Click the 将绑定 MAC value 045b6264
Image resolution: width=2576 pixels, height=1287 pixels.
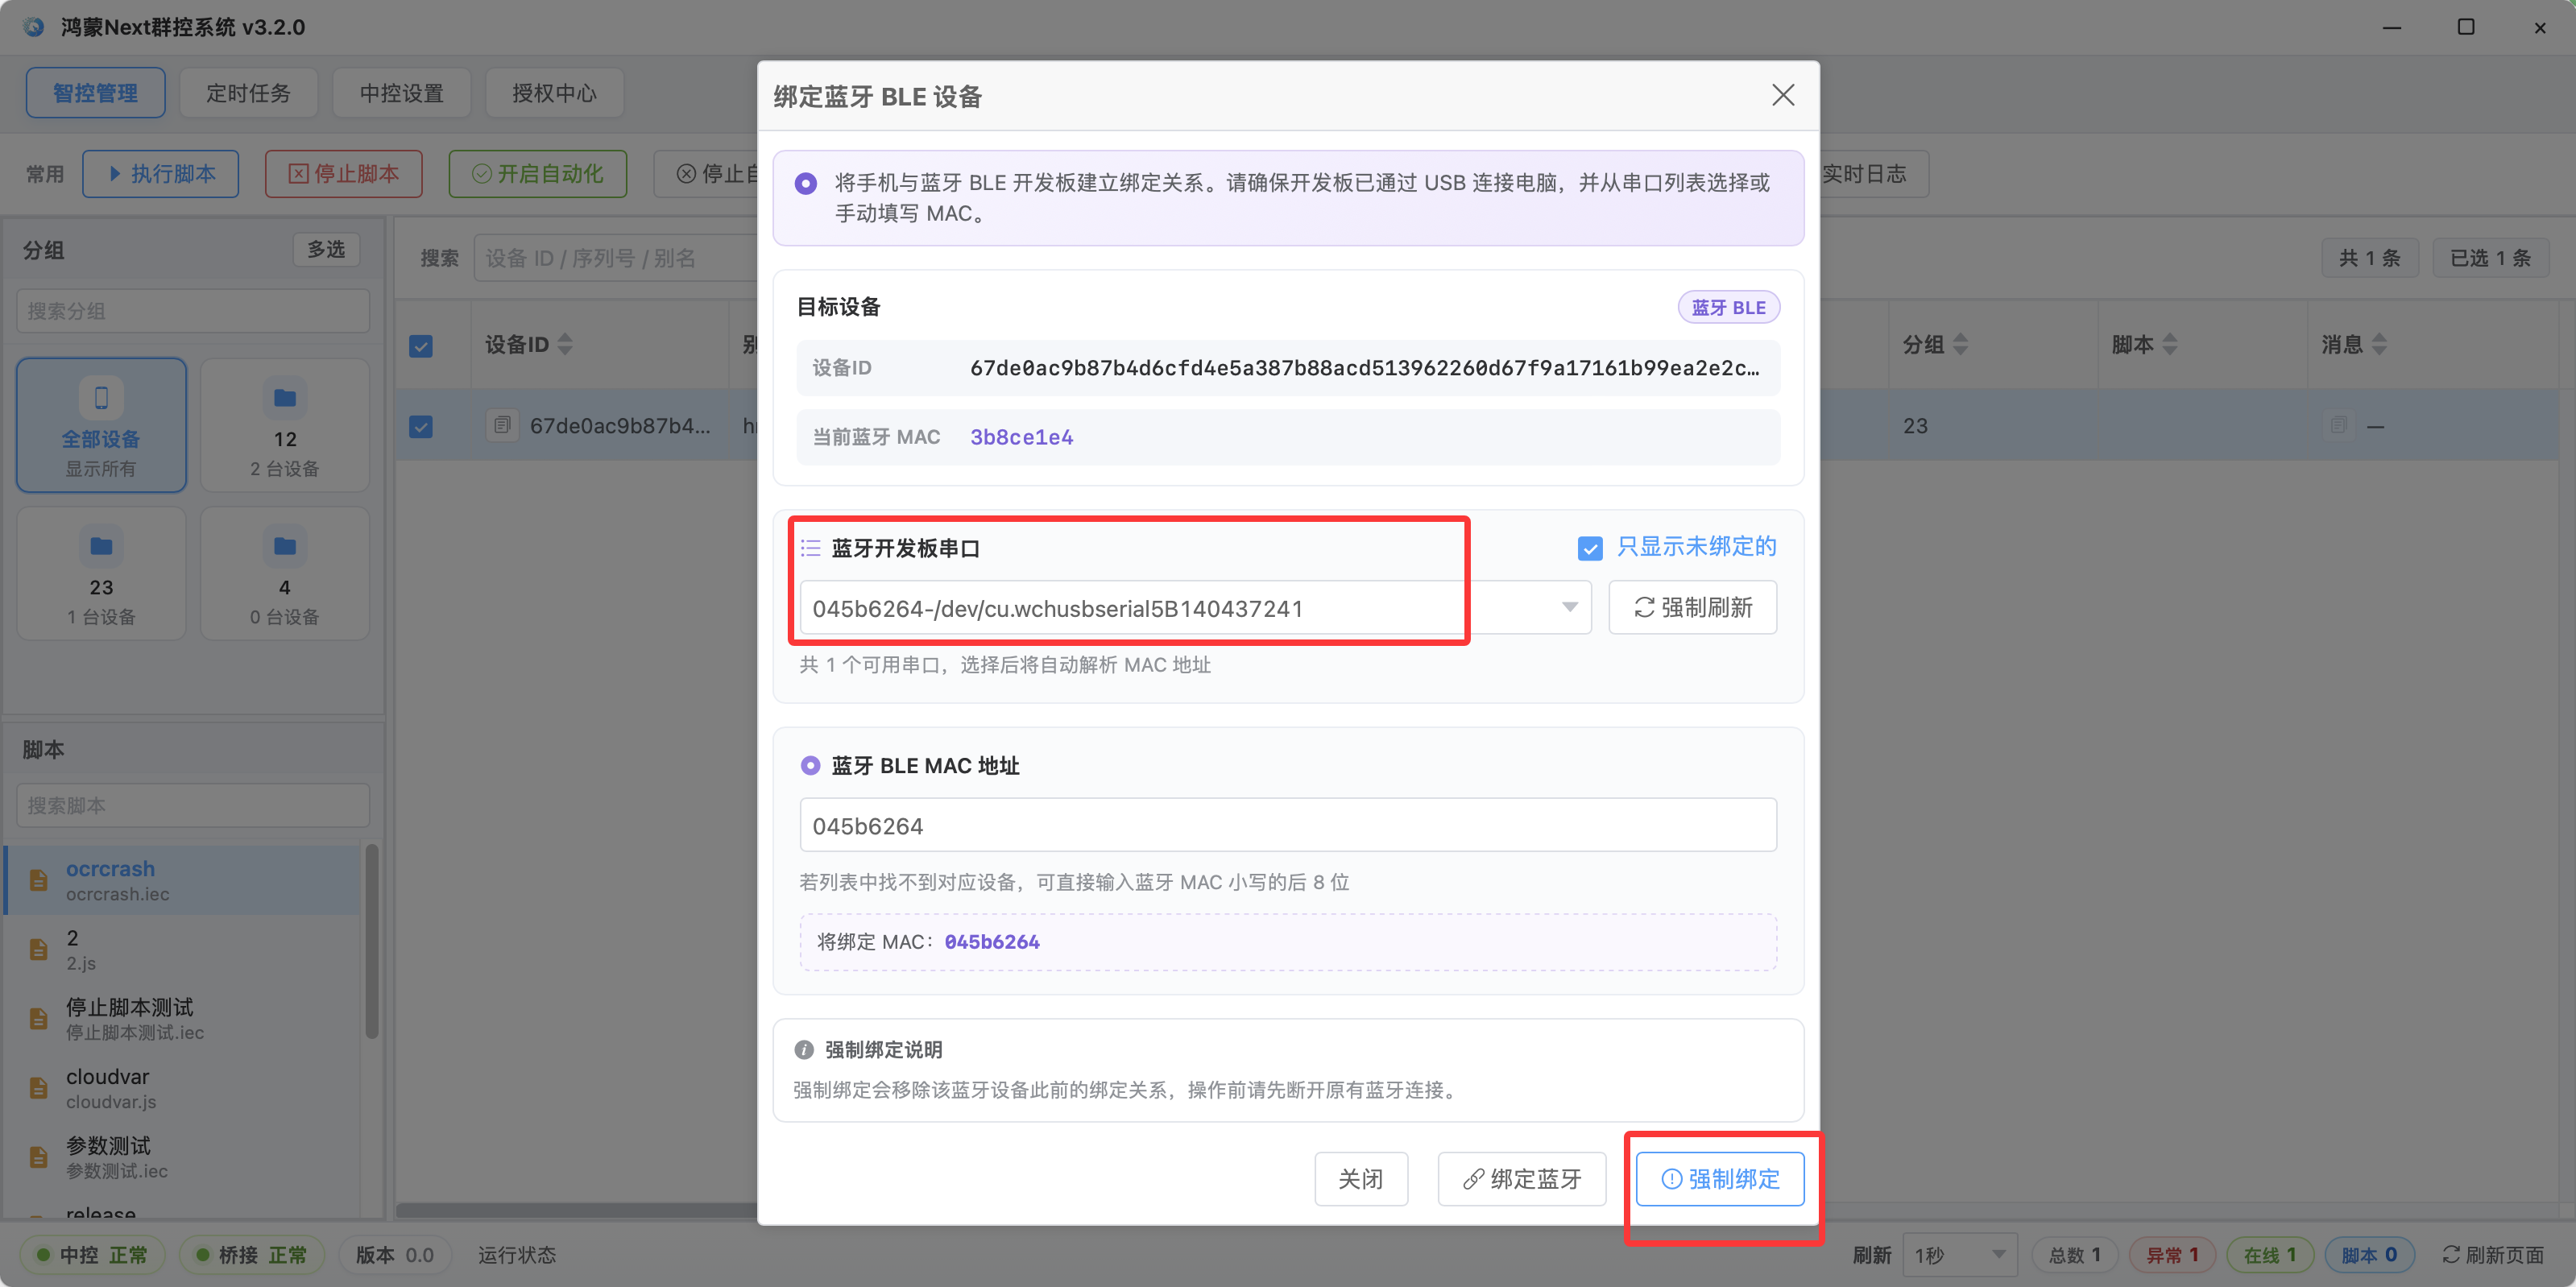pos(992,942)
